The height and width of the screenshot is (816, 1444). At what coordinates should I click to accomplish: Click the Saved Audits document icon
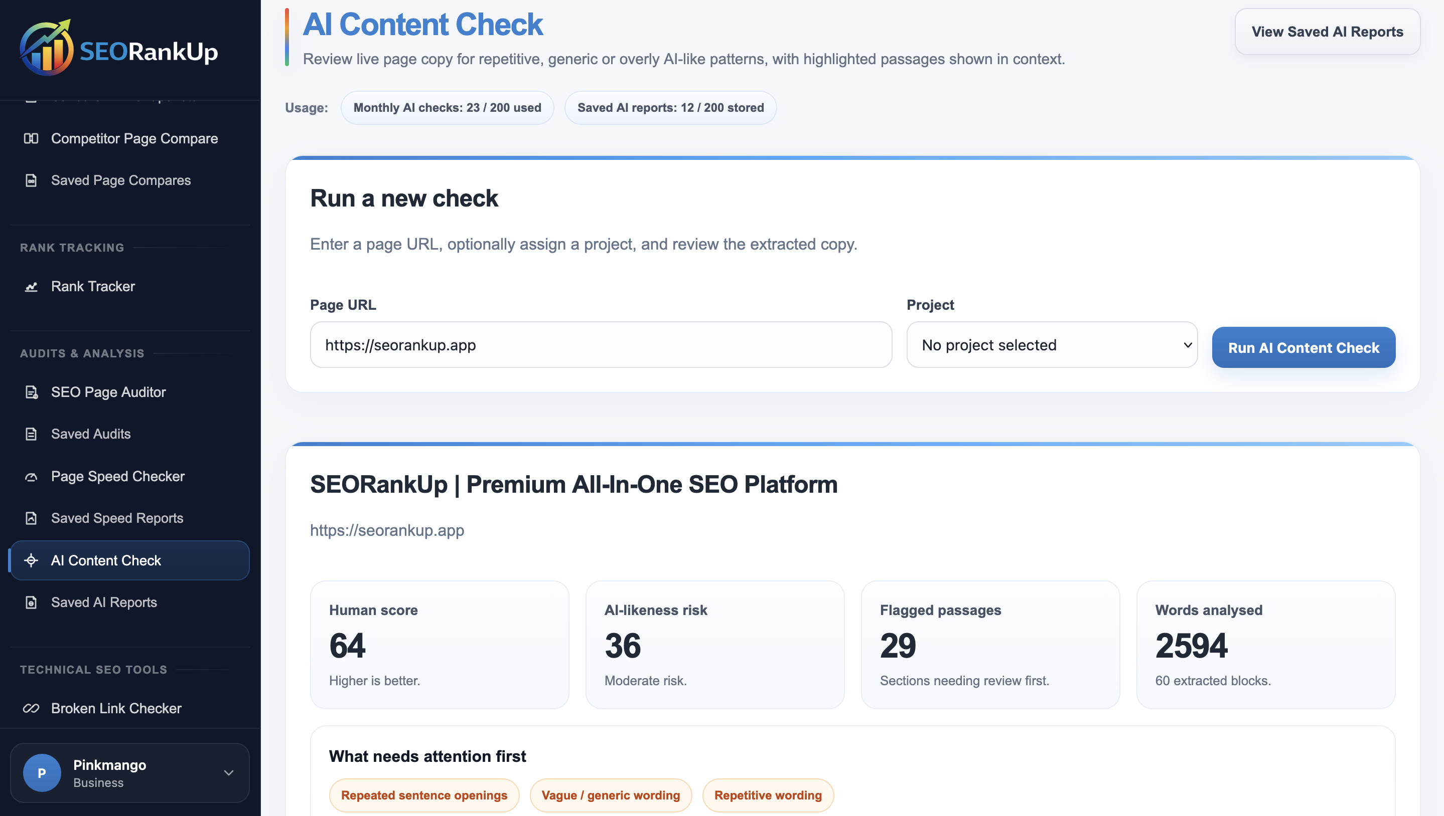[31, 434]
